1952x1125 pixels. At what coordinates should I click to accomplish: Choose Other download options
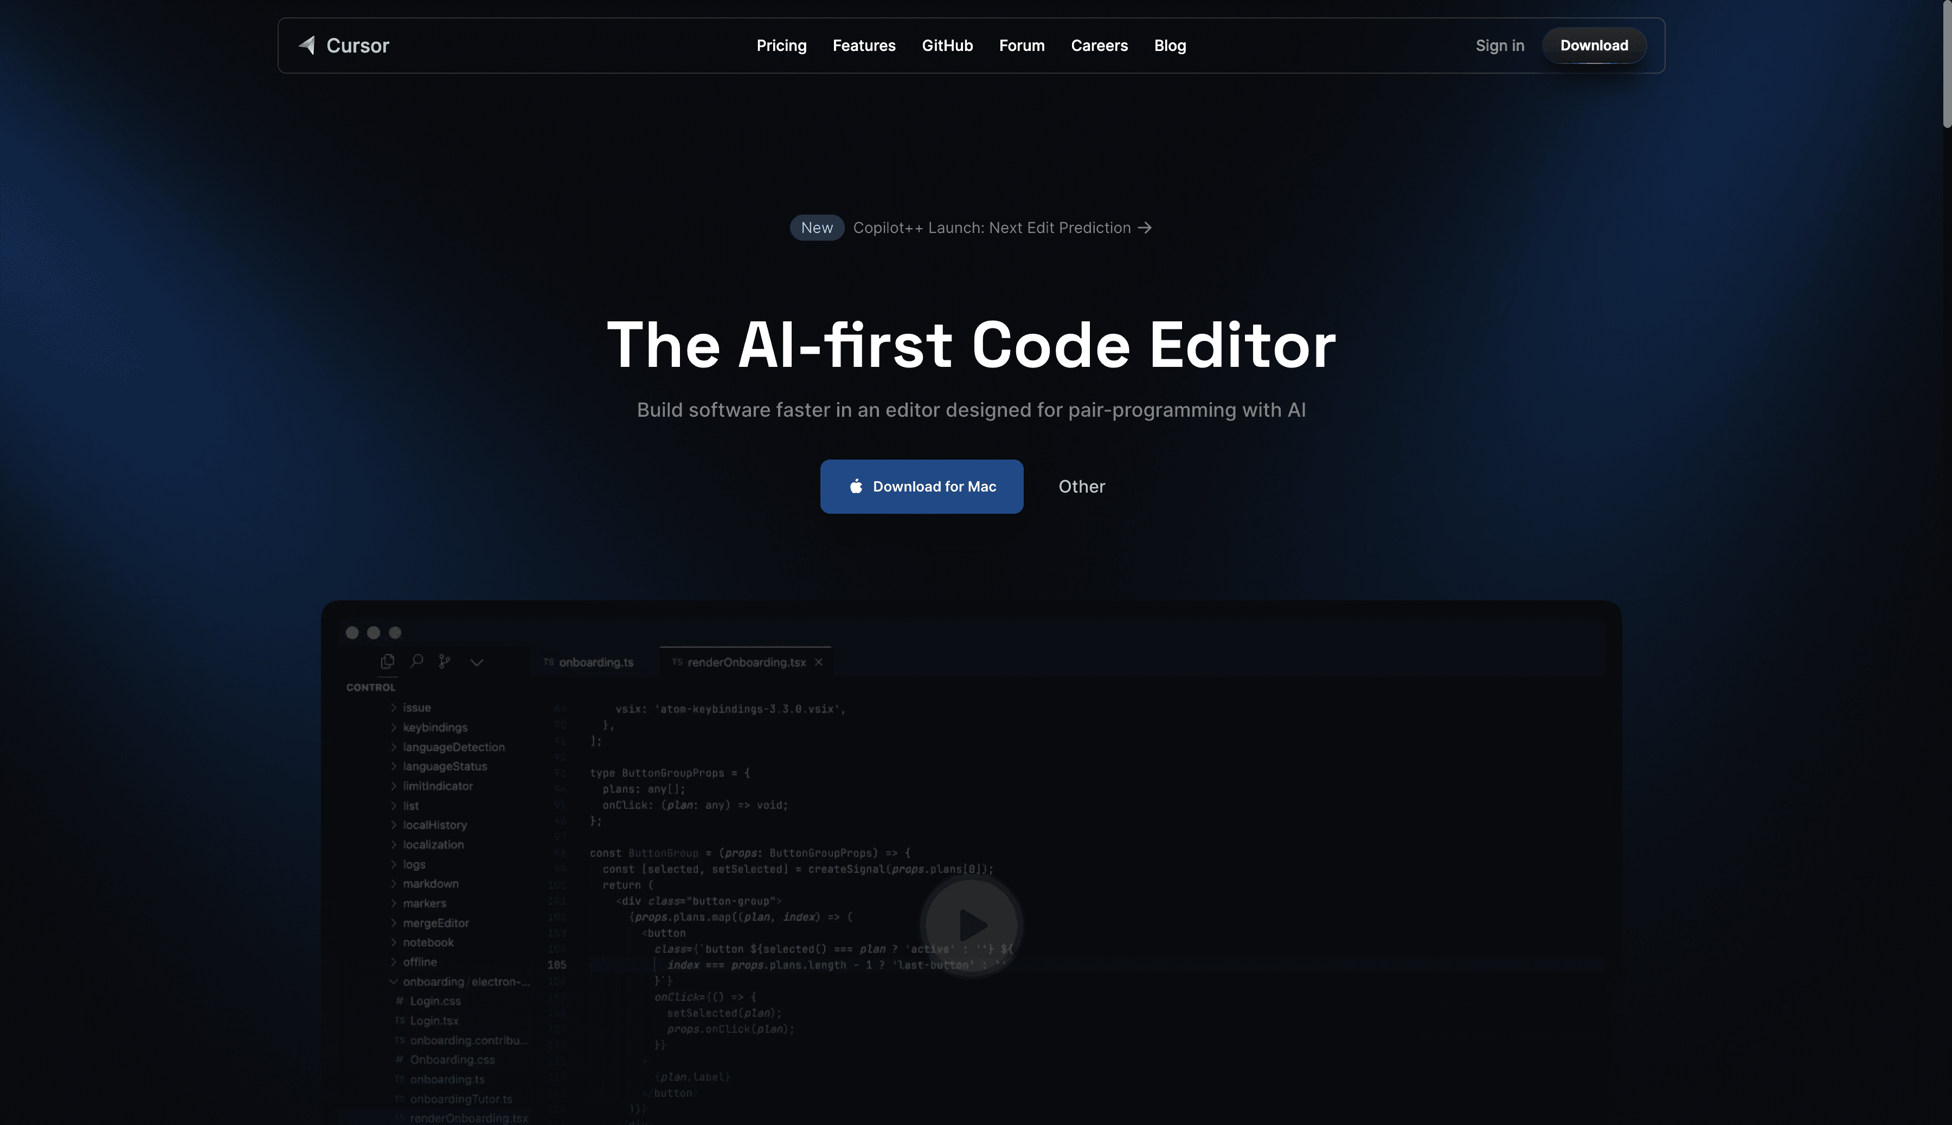pos(1082,487)
